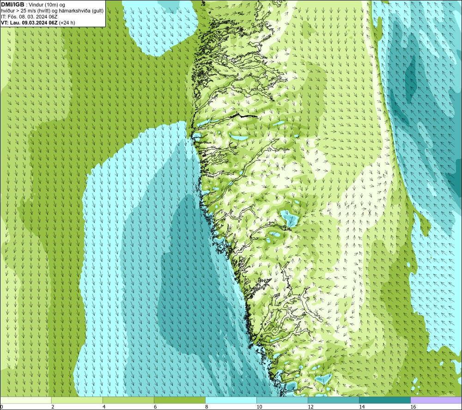Click the purple above-16 m/s legend swatch
The height and width of the screenshot is (410, 462).
tap(436, 400)
